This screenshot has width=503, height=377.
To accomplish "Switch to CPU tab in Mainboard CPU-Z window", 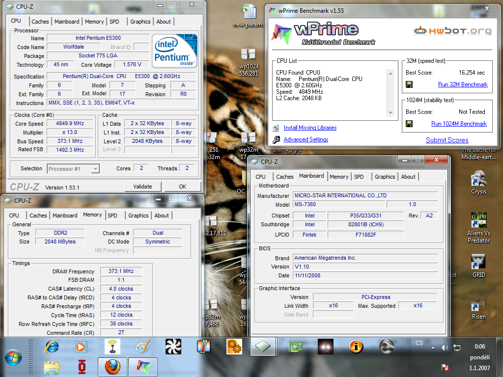I will 260,177.
